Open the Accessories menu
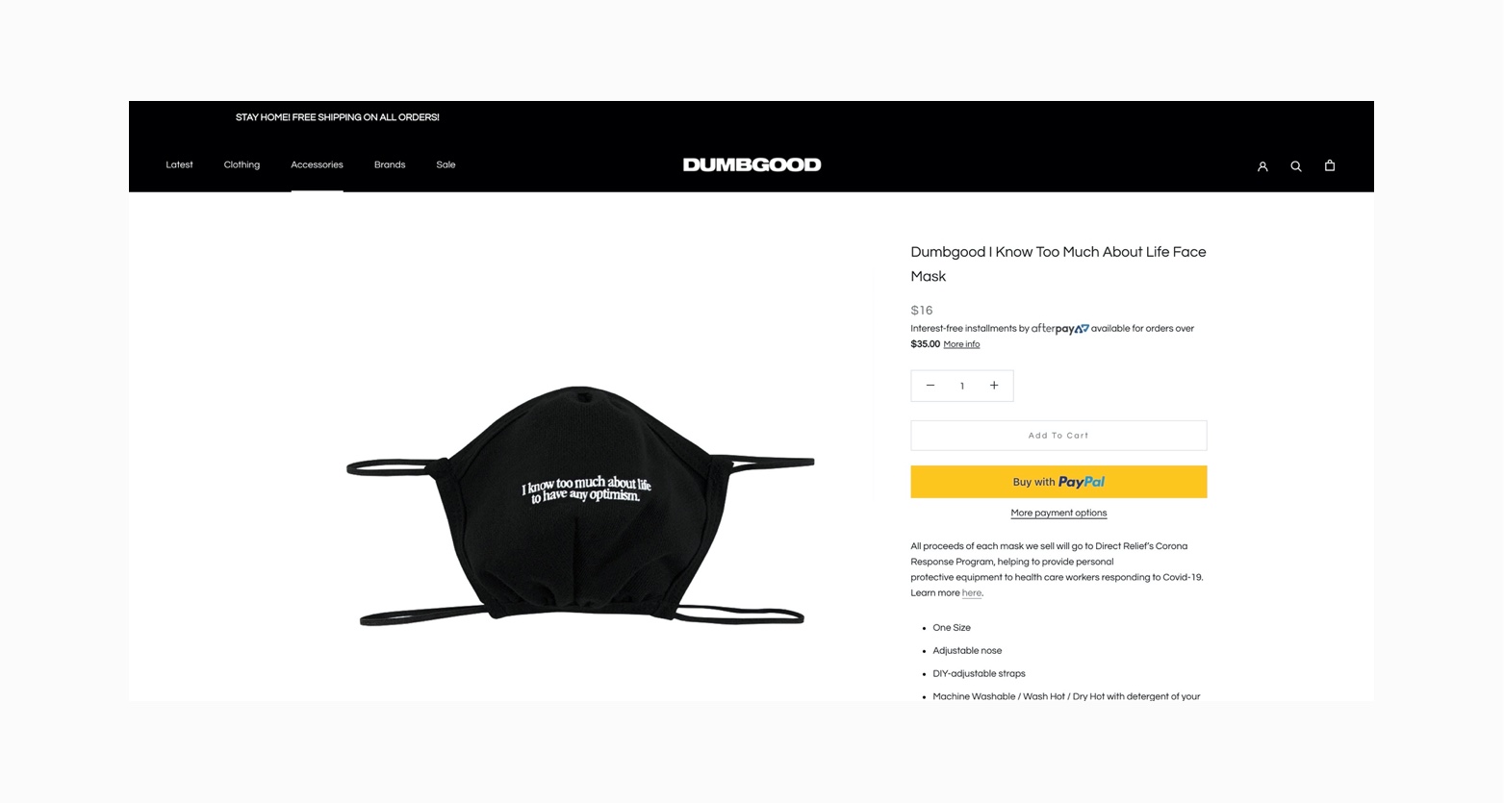 pyautogui.click(x=317, y=164)
